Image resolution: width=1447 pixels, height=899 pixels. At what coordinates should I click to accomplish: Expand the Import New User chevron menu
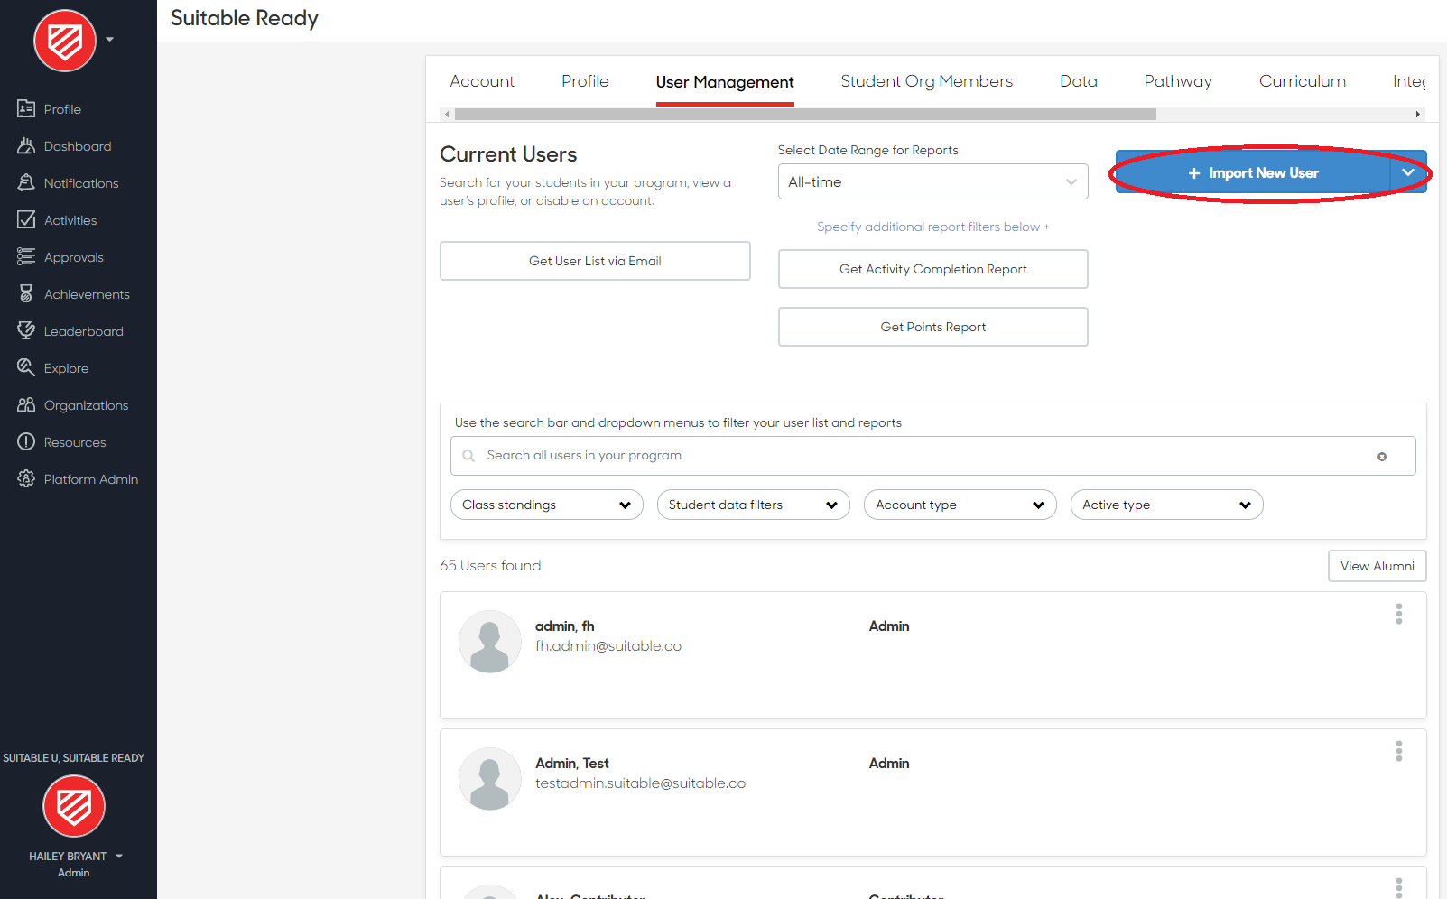pos(1408,172)
